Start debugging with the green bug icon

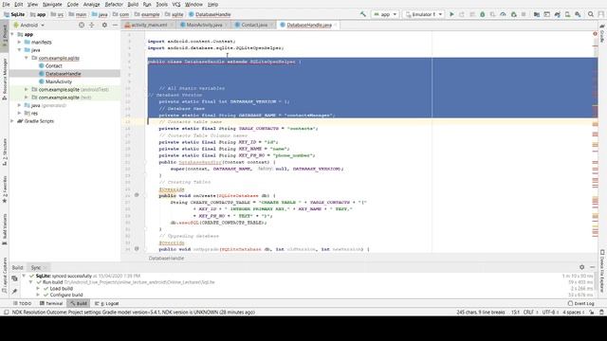[483, 14]
